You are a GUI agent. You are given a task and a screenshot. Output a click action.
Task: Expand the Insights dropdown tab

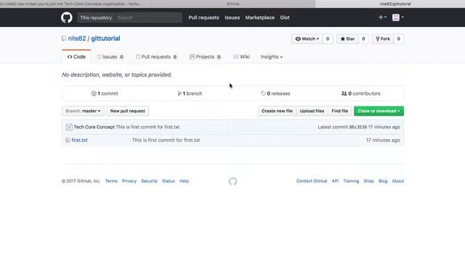click(x=271, y=57)
